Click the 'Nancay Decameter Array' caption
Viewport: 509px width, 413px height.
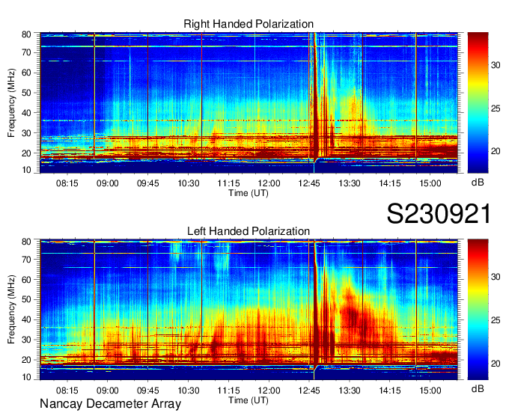(110, 404)
